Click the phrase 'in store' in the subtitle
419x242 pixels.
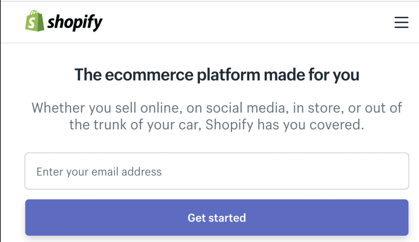[316, 108]
